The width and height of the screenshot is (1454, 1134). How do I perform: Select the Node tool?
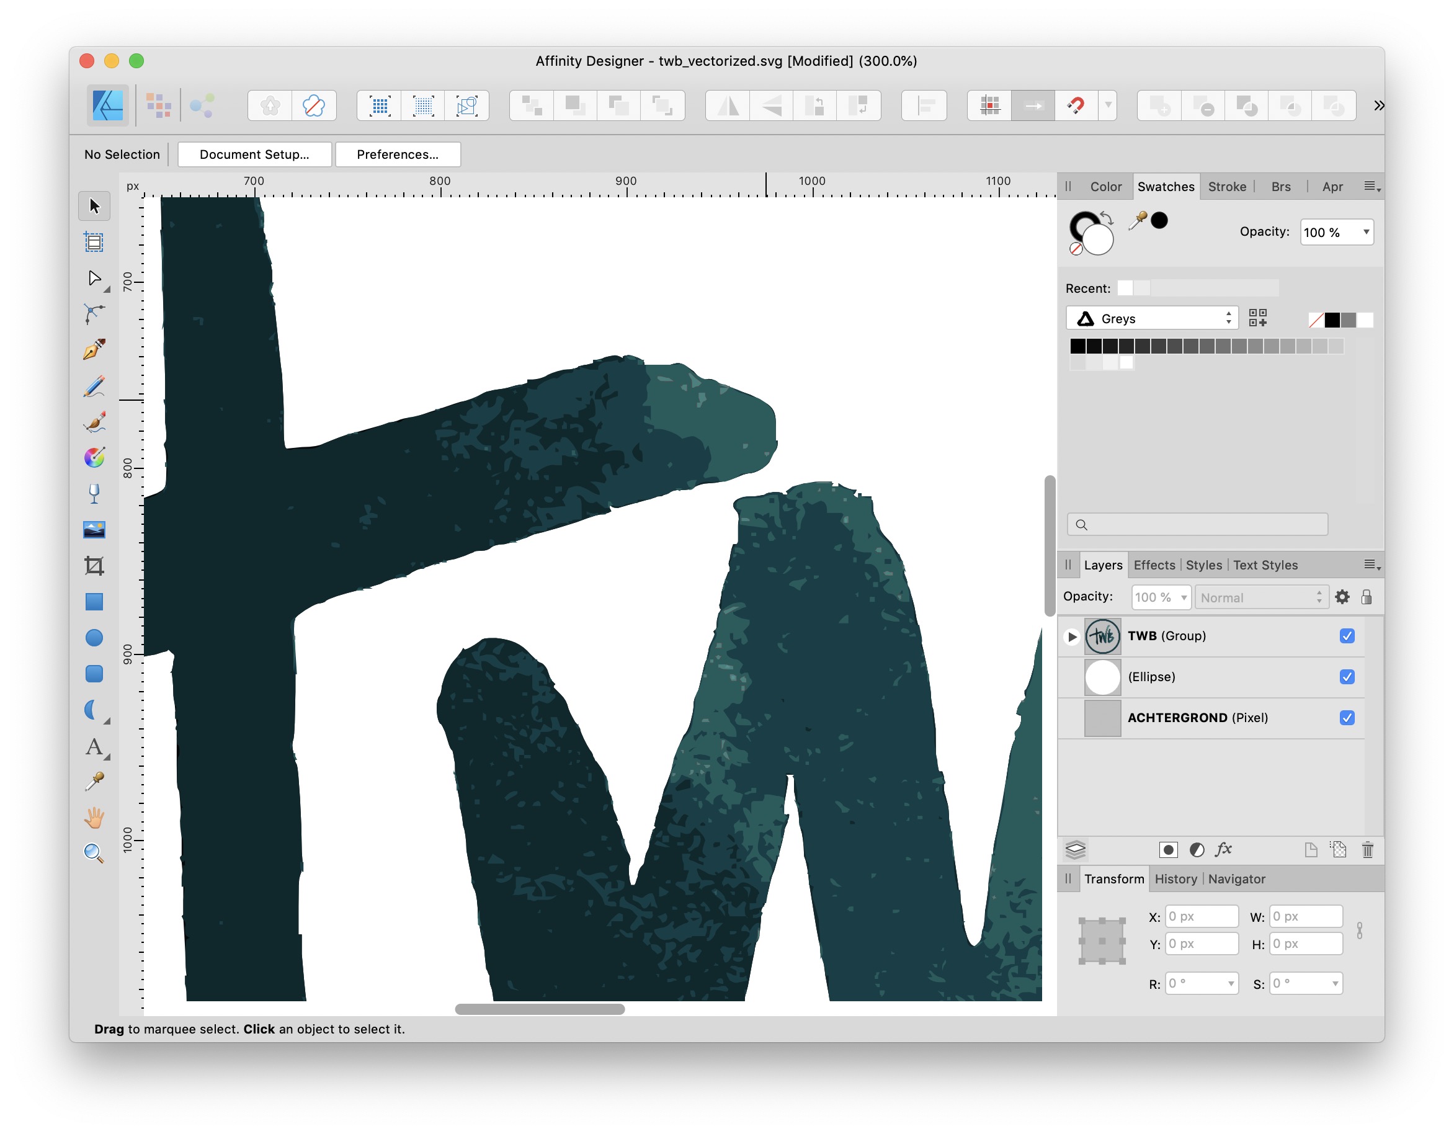coord(94,278)
